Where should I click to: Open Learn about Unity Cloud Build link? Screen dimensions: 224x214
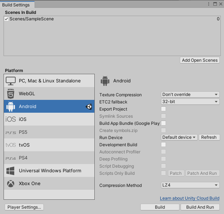coord(189,198)
